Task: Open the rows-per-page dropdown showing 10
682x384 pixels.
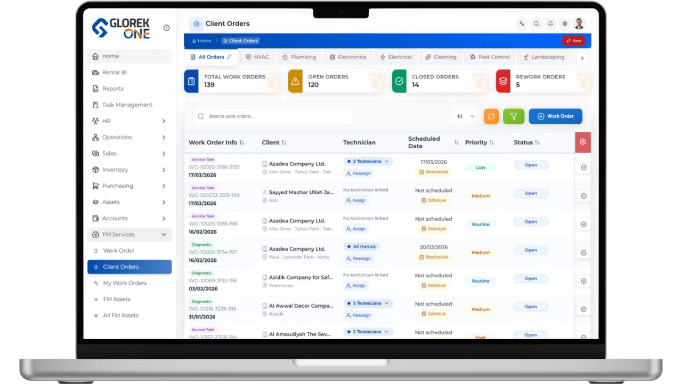Action: (x=465, y=116)
